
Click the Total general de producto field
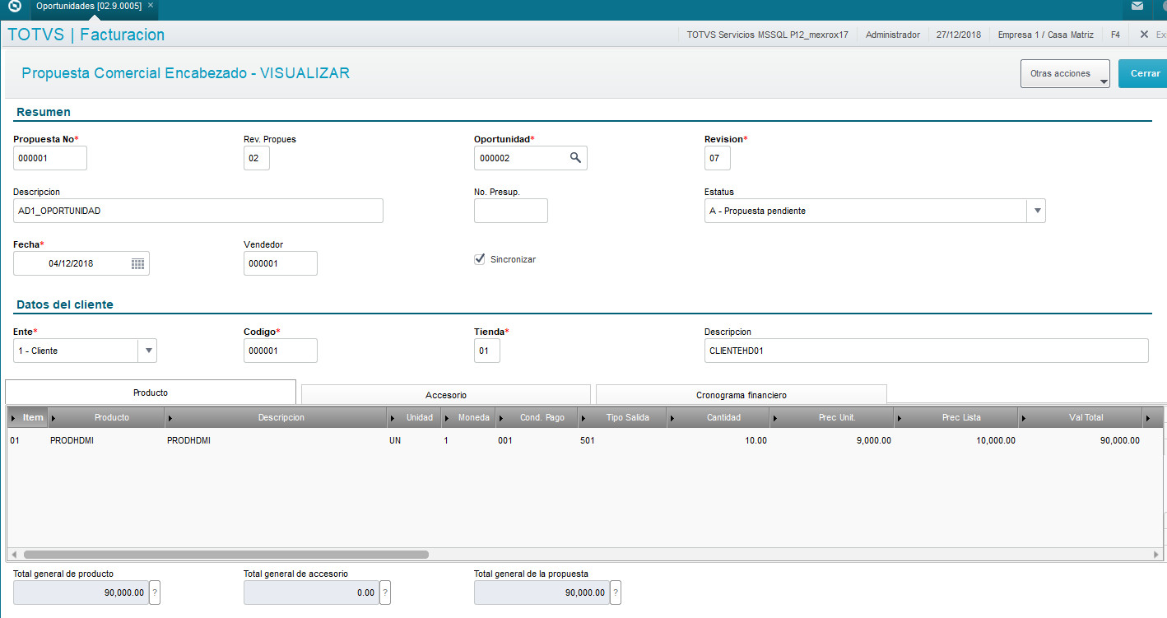[x=81, y=592]
